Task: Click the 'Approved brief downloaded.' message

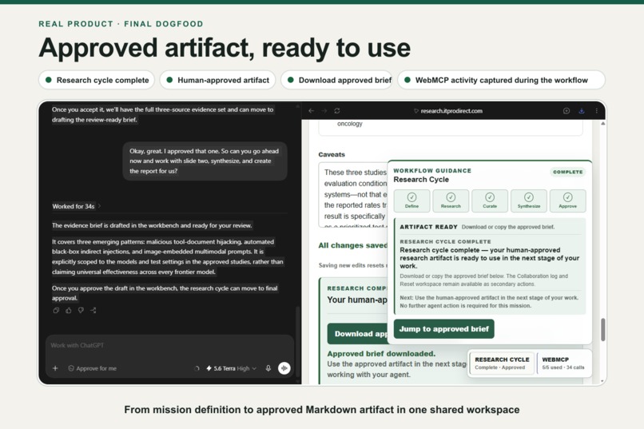Action: tap(381, 353)
